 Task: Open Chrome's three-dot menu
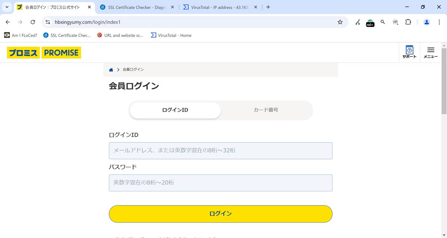coord(439,22)
